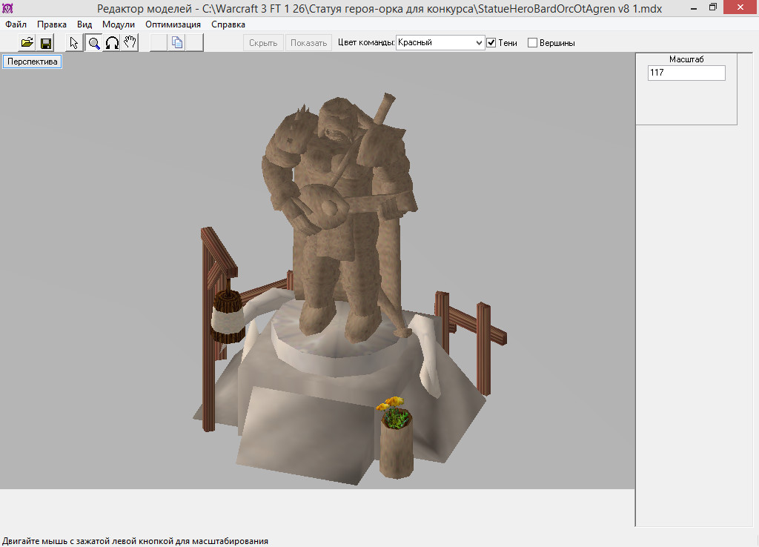The width and height of the screenshot is (759, 547).
Task: Open the Справка menu
Action: [x=228, y=24]
